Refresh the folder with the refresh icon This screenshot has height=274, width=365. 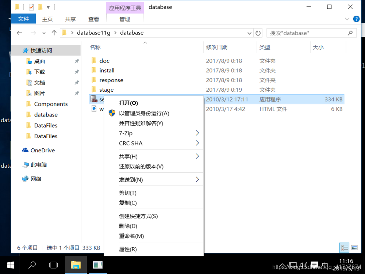(x=258, y=33)
